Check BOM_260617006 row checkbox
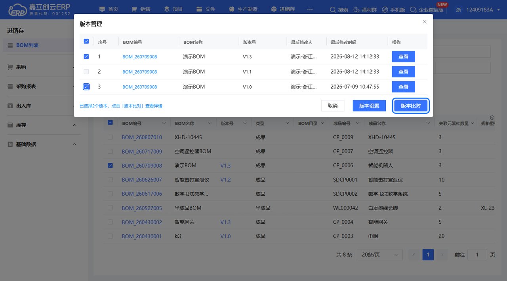 pyautogui.click(x=110, y=194)
